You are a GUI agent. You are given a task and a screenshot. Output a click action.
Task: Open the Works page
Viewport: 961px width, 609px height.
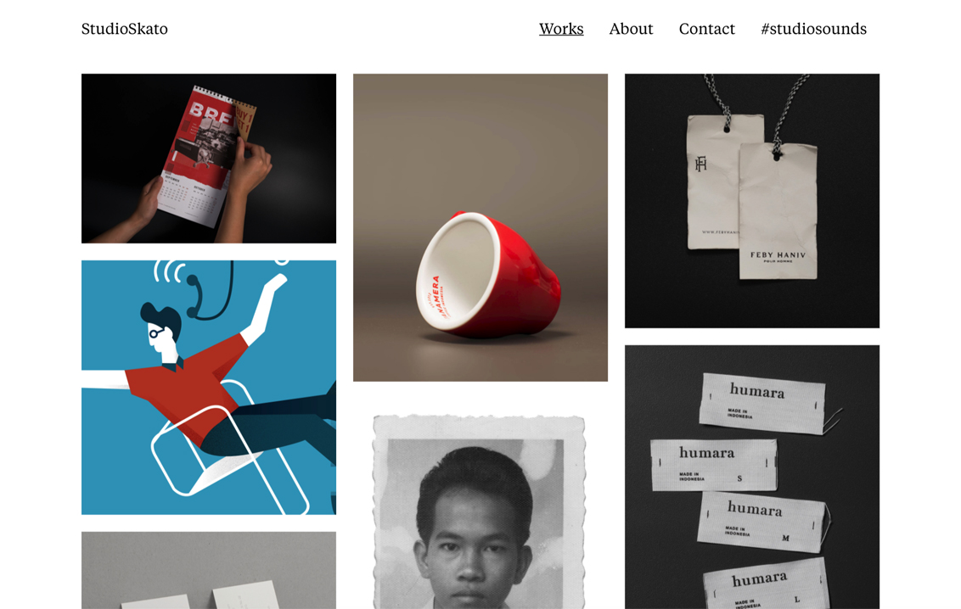[561, 29]
